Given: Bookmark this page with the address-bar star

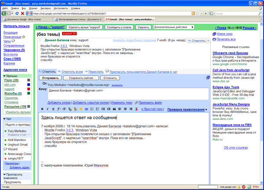Looking at the screenshot, I should pyautogui.click(x=198, y=14).
